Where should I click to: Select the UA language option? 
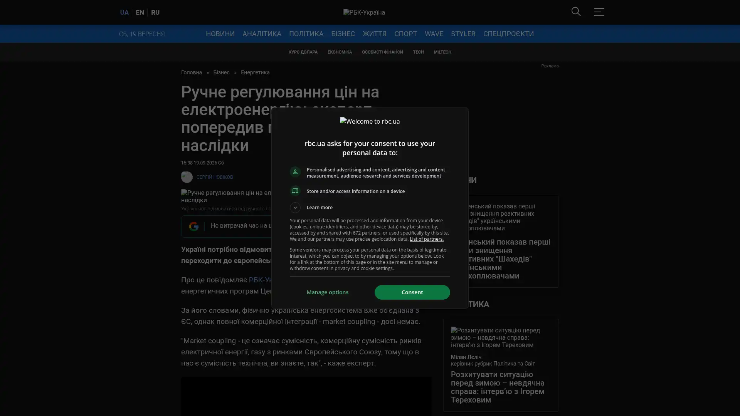pyautogui.click(x=124, y=12)
